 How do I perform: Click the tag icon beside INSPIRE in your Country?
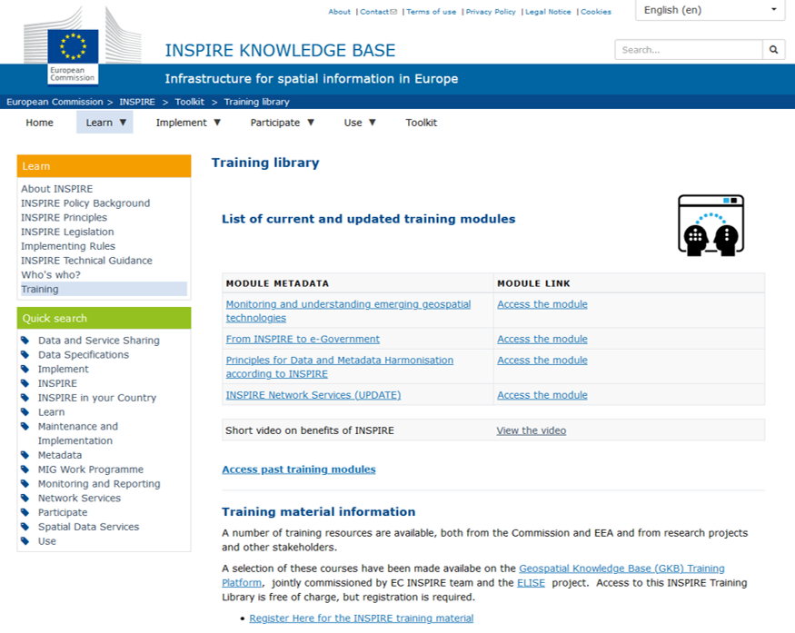pos(25,398)
